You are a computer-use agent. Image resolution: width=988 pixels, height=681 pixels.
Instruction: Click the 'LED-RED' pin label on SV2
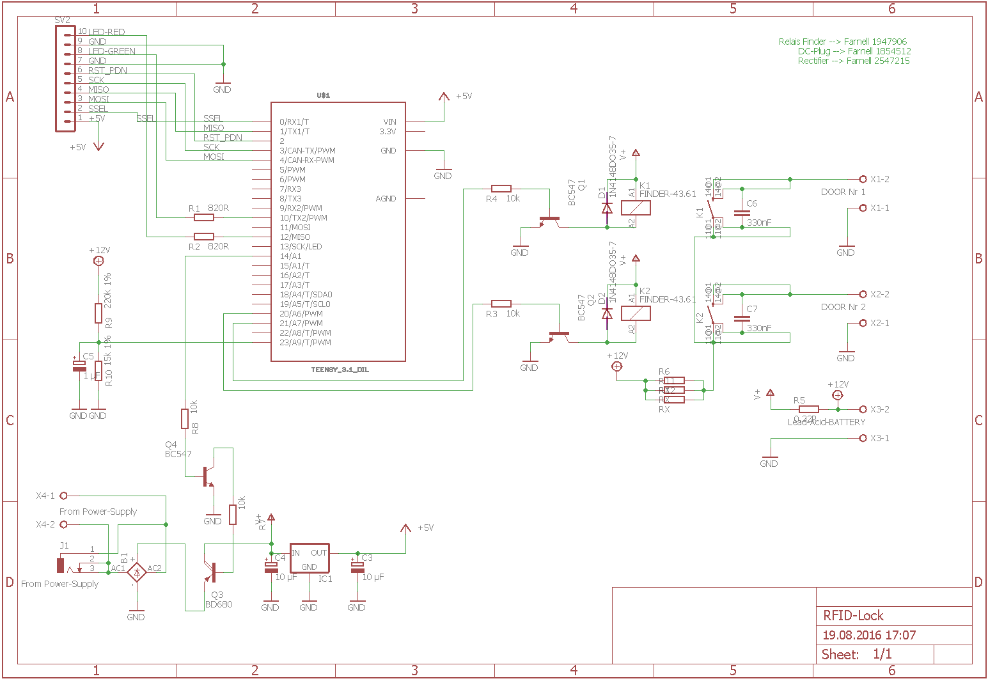(x=107, y=32)
